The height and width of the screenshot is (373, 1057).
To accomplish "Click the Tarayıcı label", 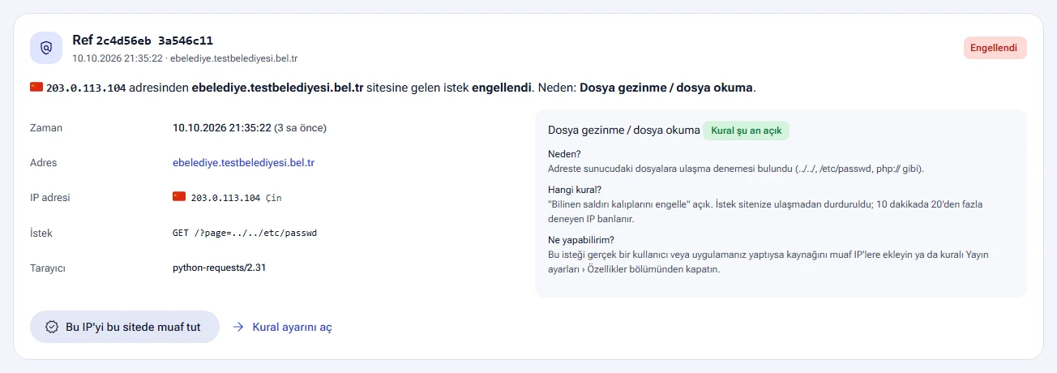I will pyautogui.click(x=49, y=267).
